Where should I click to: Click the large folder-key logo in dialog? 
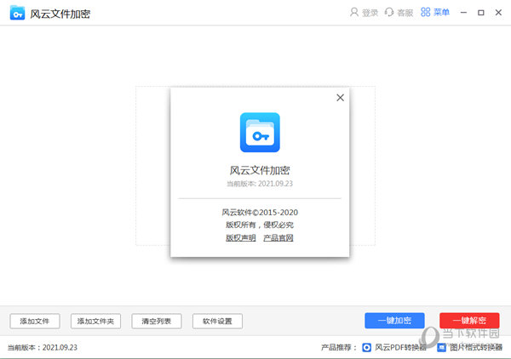click(260, 133)
